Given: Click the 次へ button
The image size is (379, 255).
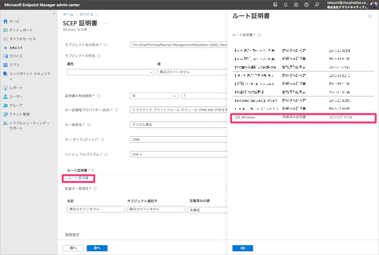Looking at the screenshot, I should tap(97, 248).
